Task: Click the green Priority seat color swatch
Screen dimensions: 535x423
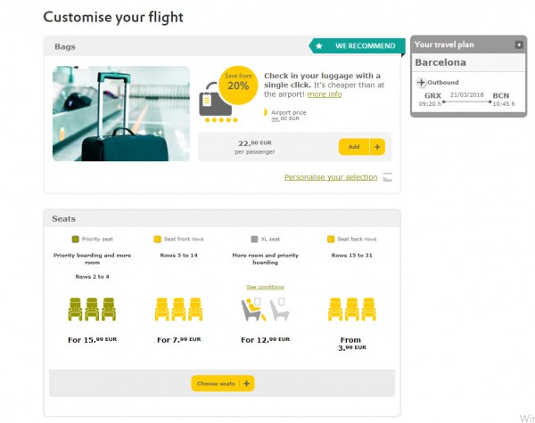Action: [x=76, y=240]
